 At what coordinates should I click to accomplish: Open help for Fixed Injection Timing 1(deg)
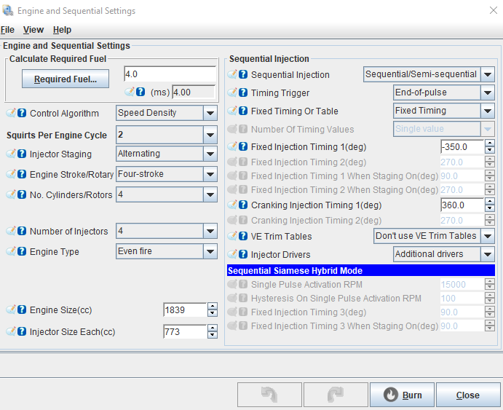pyautogui.click(x=243, y=146)
